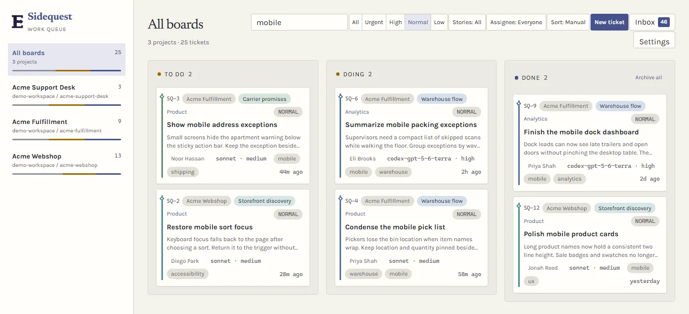Click the mobile tag on SQ-4
This screenshot has height=314, width=689.
(399, 274)
